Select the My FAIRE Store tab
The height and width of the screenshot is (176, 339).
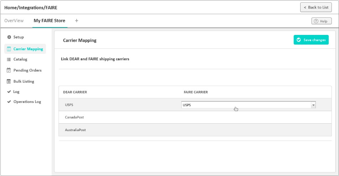pos(49,21)
